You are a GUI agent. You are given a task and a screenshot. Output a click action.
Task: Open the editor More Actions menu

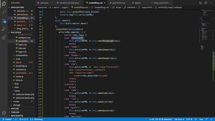pos(211,3)
